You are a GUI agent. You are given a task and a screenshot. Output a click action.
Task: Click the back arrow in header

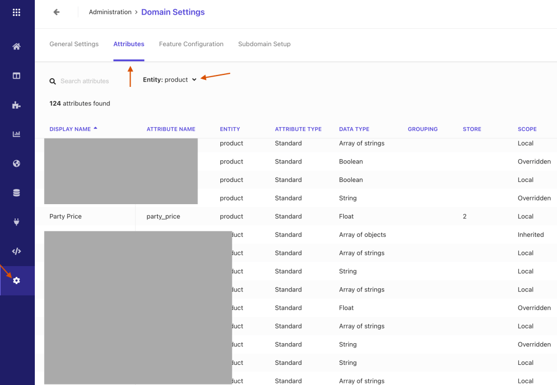[x=56, y=12]
